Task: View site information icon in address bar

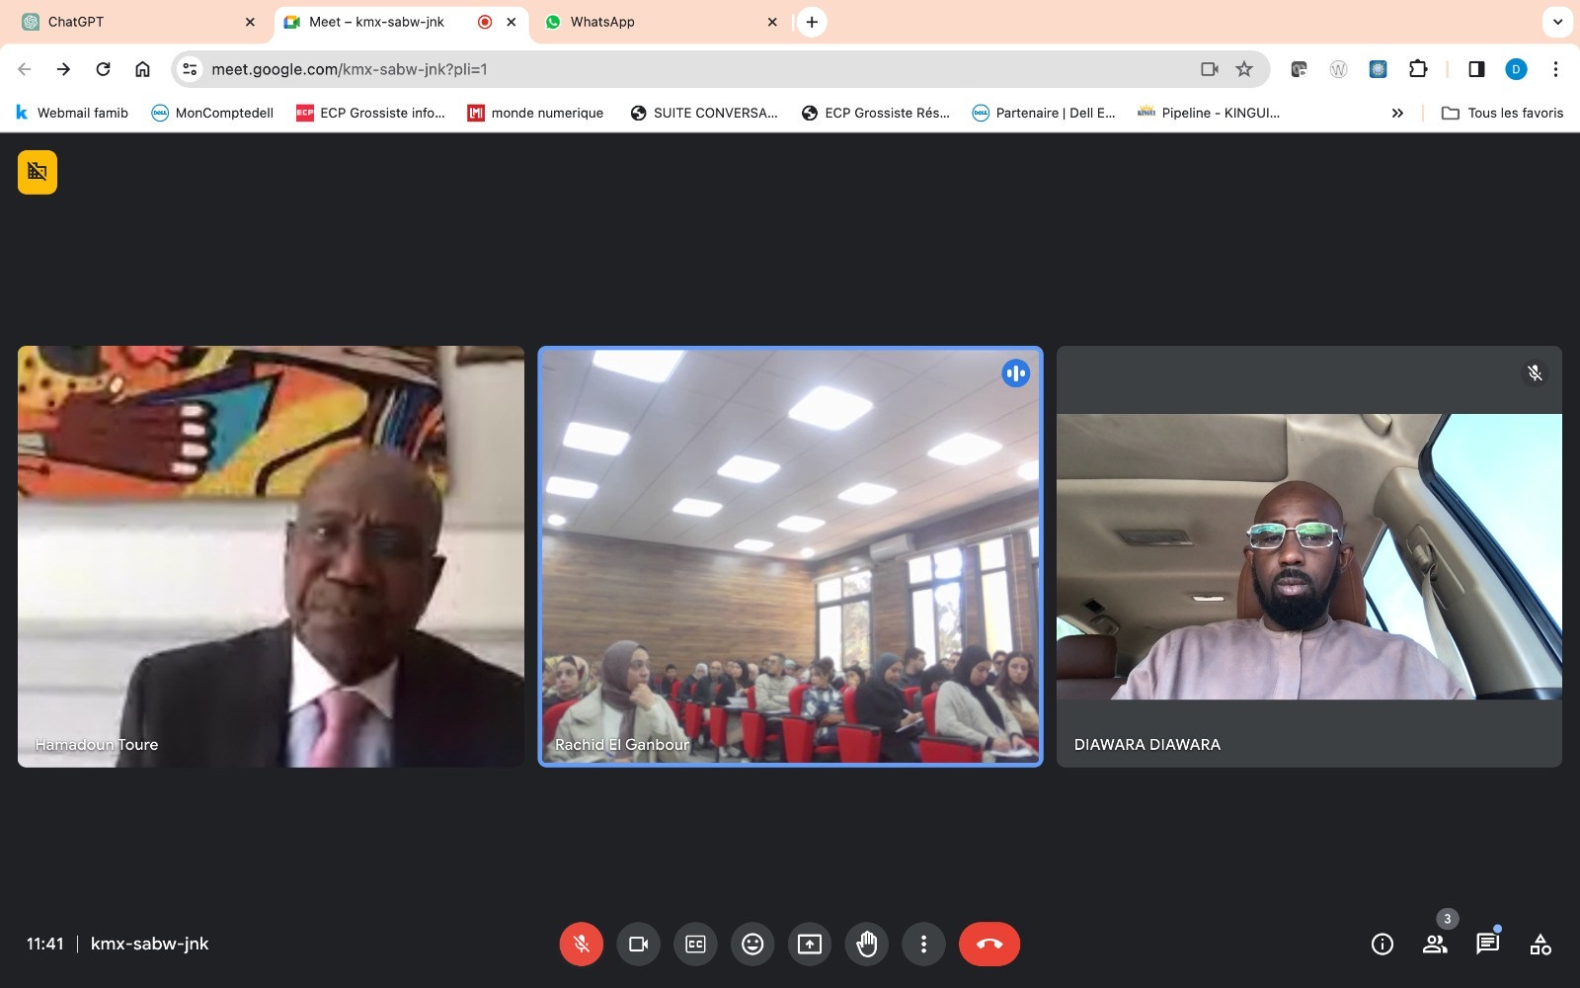Action: point(191,69)
